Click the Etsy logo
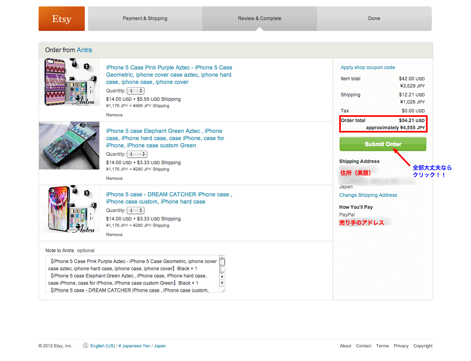The height and width of the screenshot is (361, 471). (x=61, y=18)
